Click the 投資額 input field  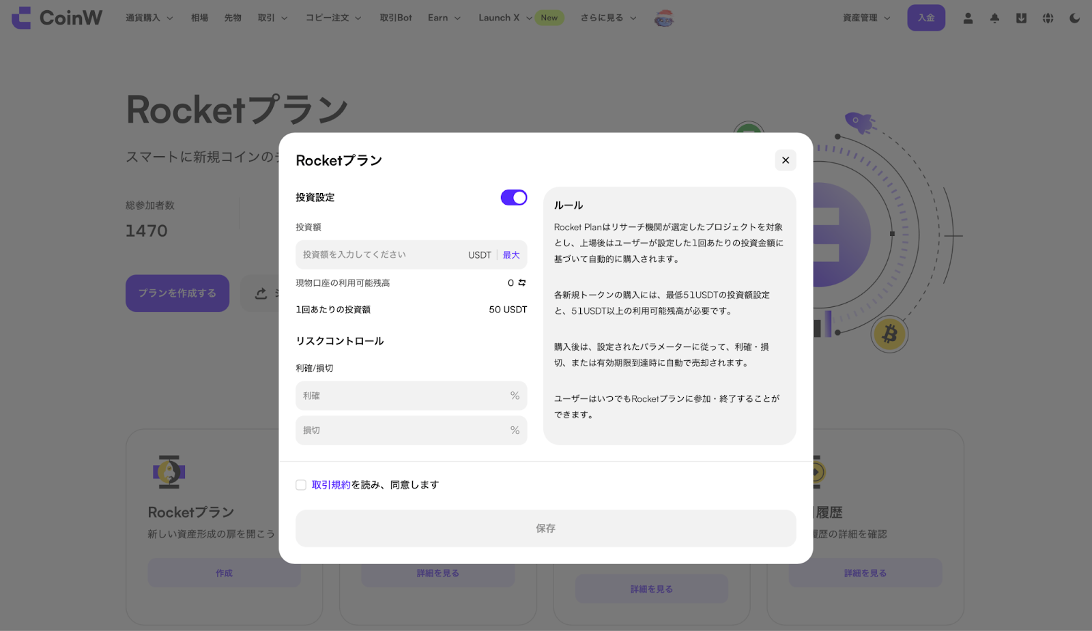point(379,255)
